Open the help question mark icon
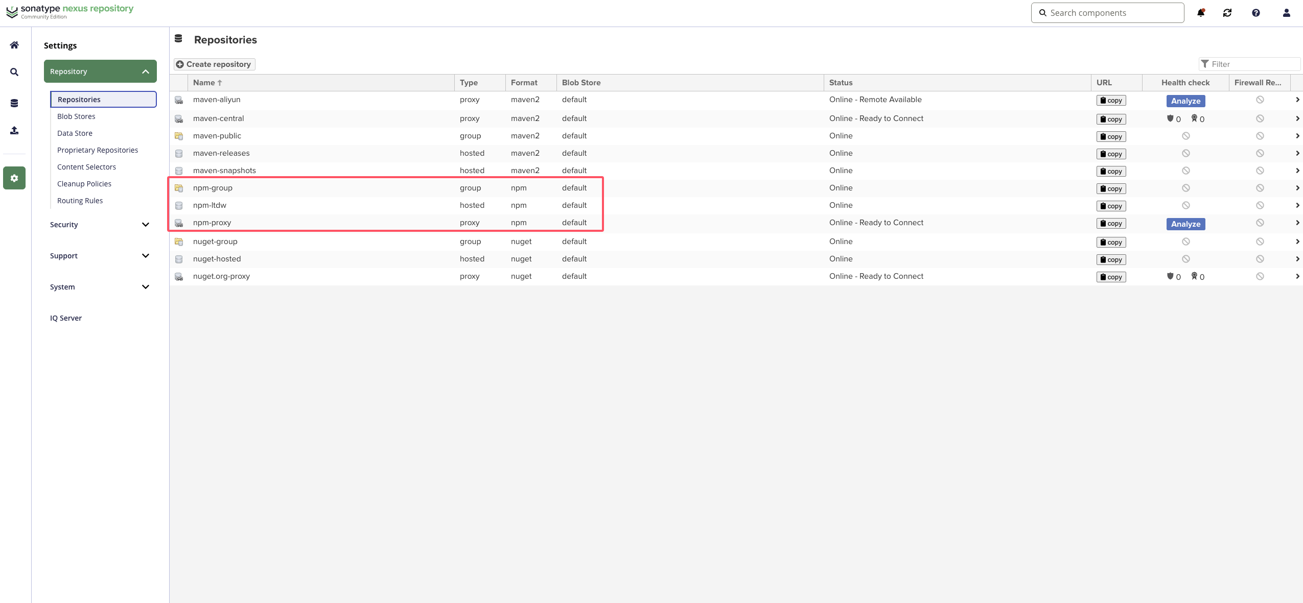Screen dimensions: 1303x603 click(1255, 13)
